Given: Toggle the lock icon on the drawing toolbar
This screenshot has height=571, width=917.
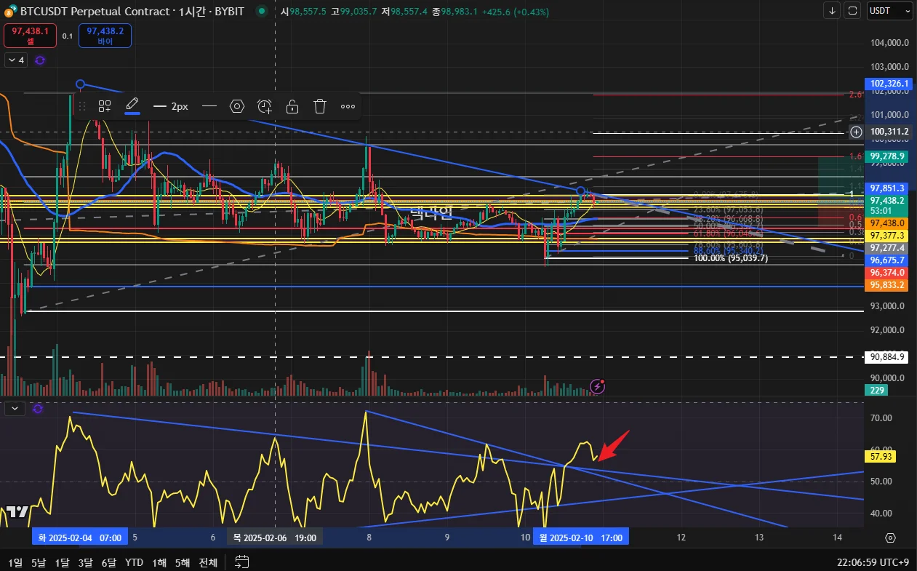Looking at the screenshot, I should click(292, 106).
